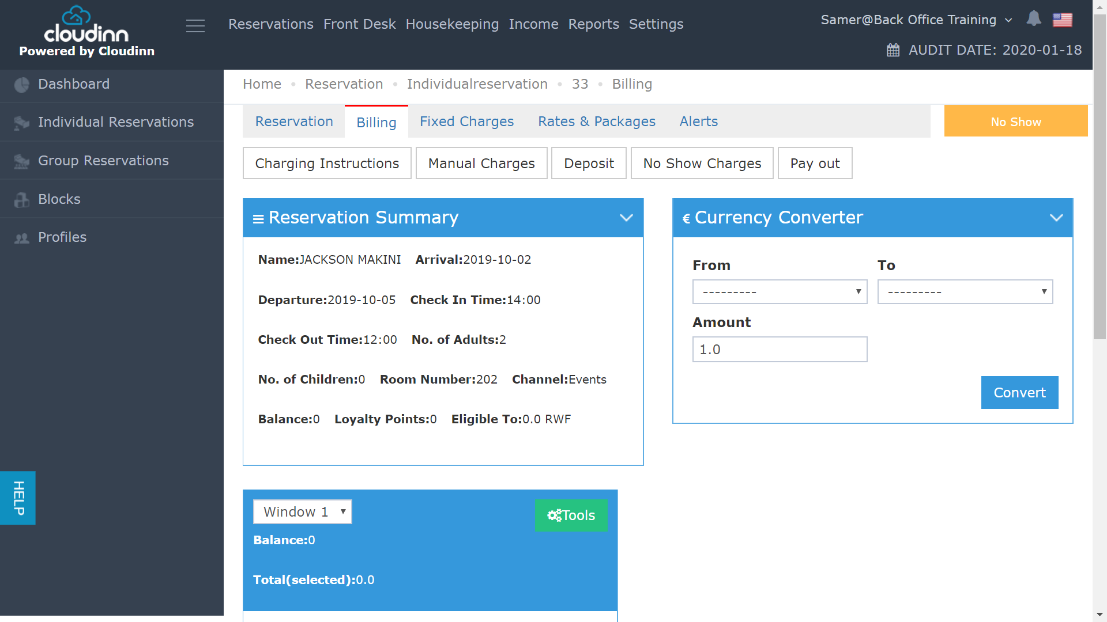Click the Name:JACKSON MAKINI text
1107x622 pixels.
click(330, 260)
